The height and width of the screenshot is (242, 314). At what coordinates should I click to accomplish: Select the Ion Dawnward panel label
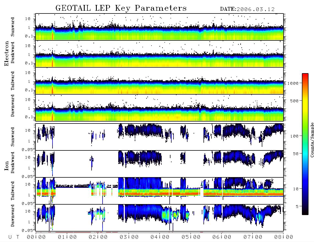point(13,216)
